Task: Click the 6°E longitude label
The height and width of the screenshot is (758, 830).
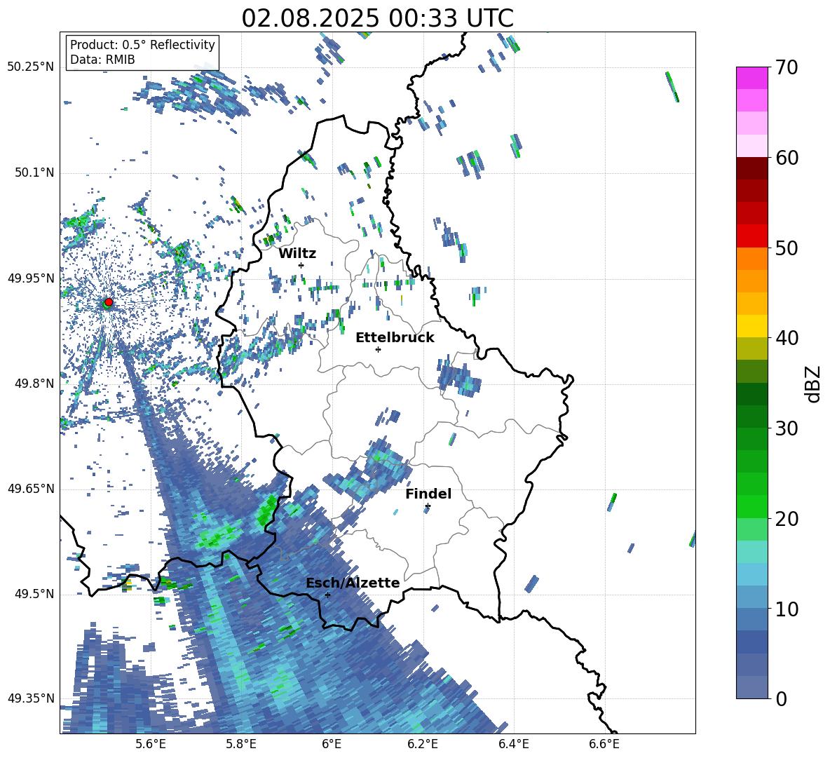Action: tap(332, 744)
